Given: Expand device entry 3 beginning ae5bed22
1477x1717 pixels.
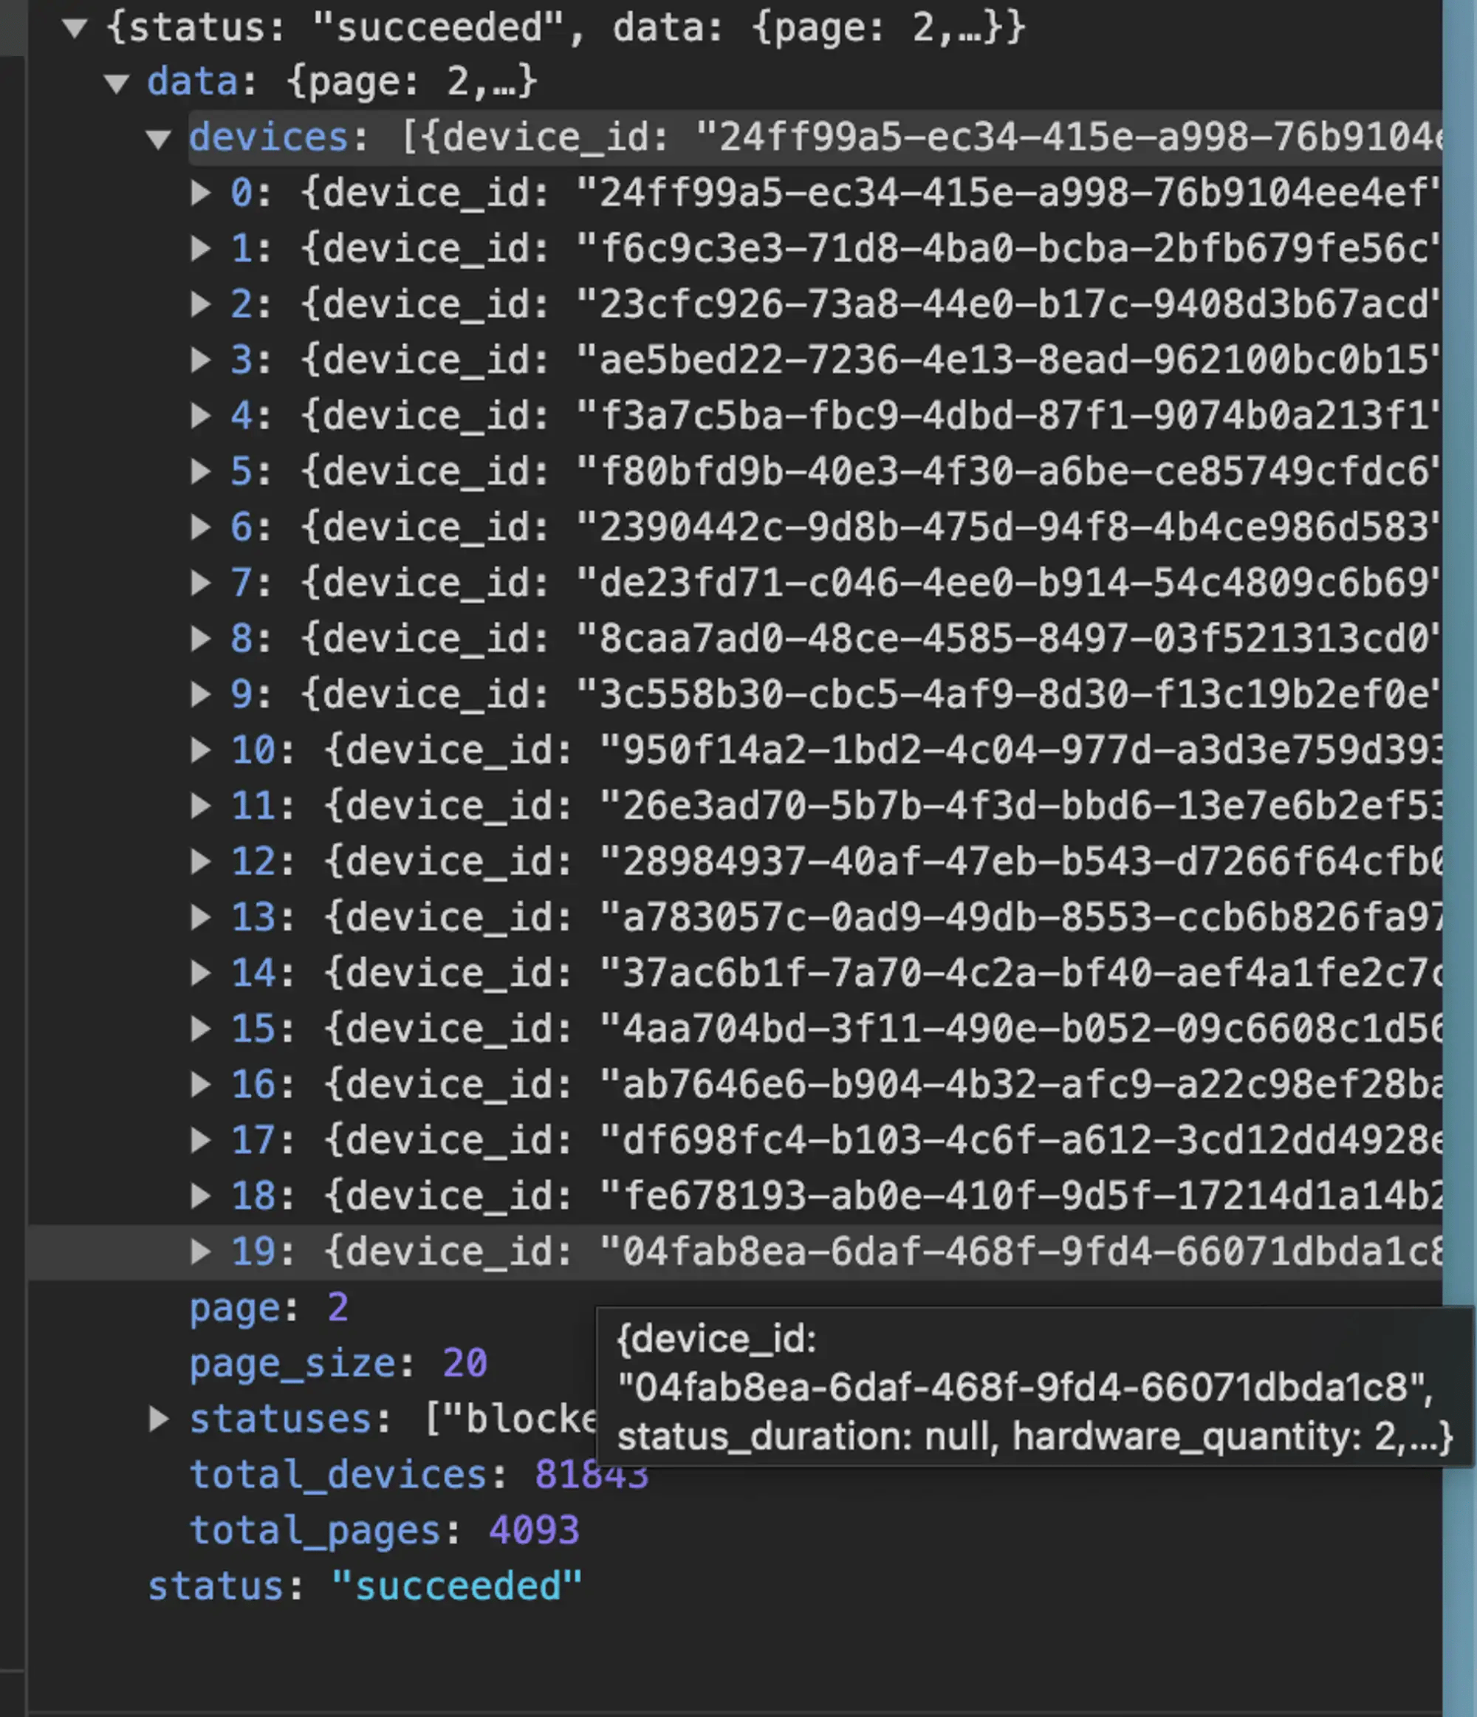Looking at the screenshot, I should pyautogui.click(x=201, y=360).
